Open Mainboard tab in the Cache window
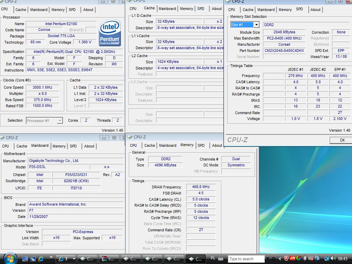352x264 pixels. tap(167, 9)
